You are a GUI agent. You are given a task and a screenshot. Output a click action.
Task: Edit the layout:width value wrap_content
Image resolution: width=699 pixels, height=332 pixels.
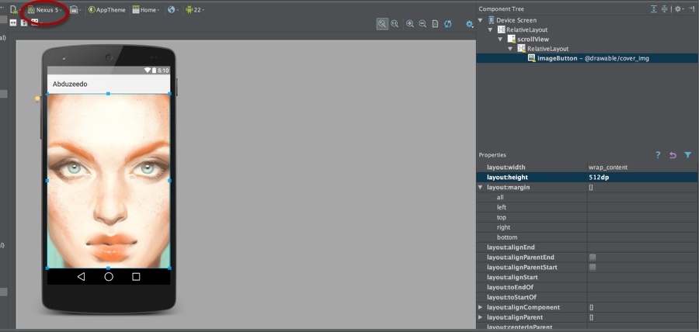tap(642, 168)
